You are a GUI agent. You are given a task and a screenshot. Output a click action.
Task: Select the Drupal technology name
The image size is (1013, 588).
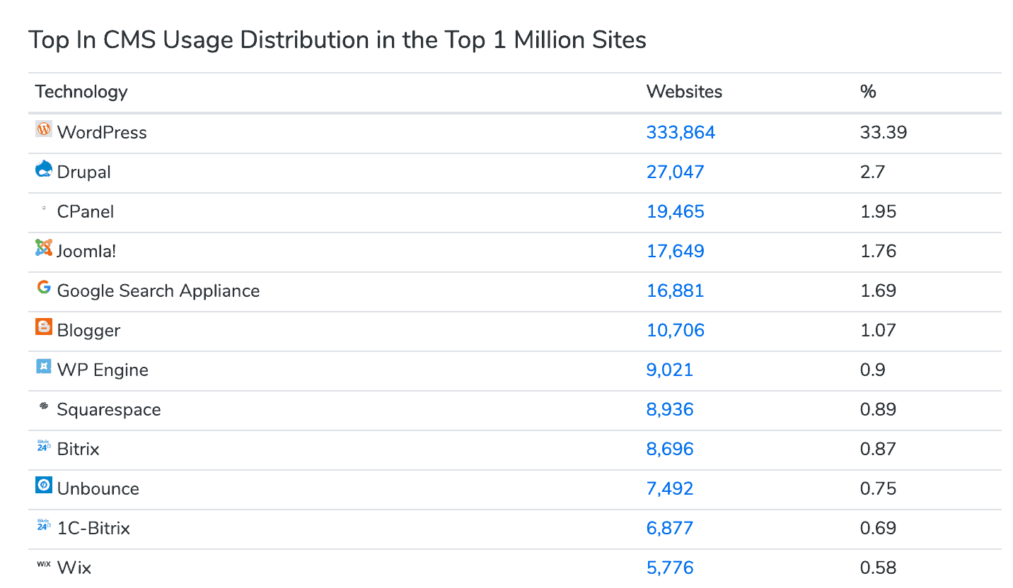[x=83, y=172]
